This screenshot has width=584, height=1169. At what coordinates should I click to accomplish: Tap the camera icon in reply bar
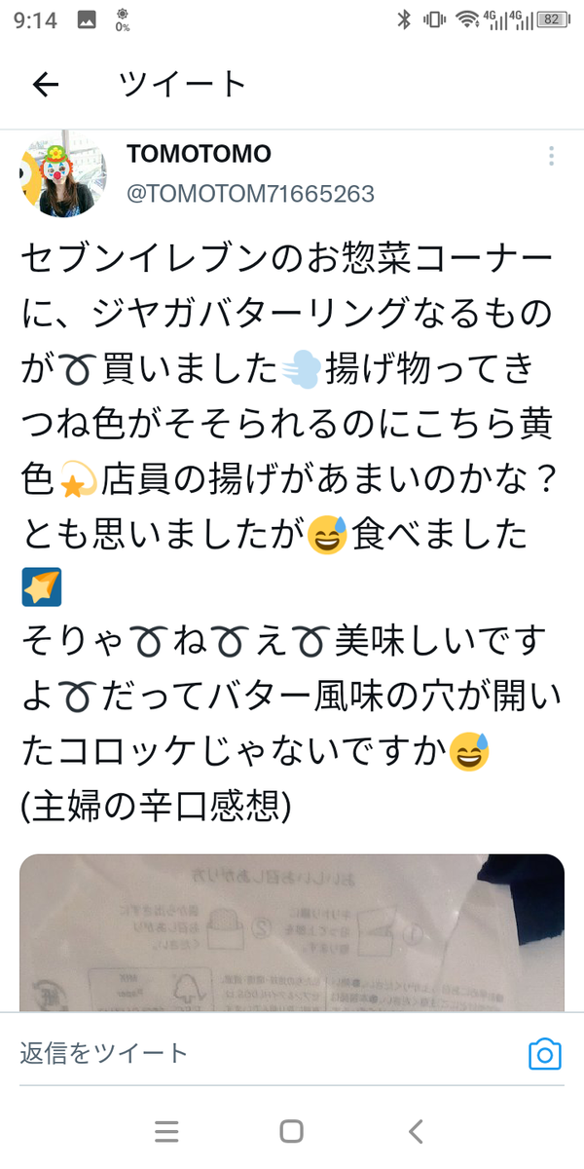click(545, 1054)
